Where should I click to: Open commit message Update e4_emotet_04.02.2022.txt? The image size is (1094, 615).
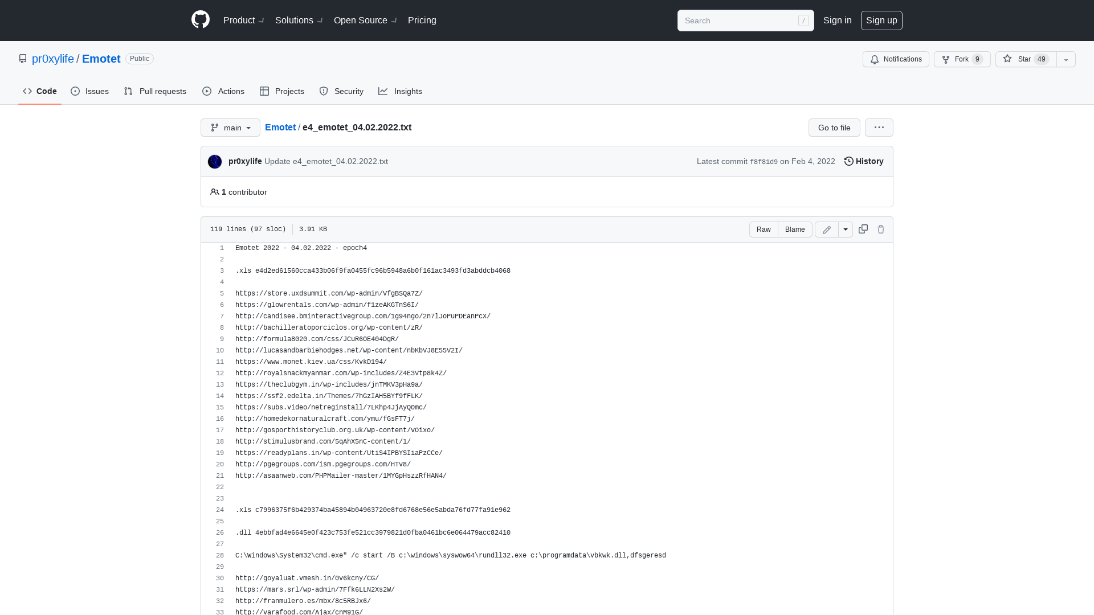(326, 161)
